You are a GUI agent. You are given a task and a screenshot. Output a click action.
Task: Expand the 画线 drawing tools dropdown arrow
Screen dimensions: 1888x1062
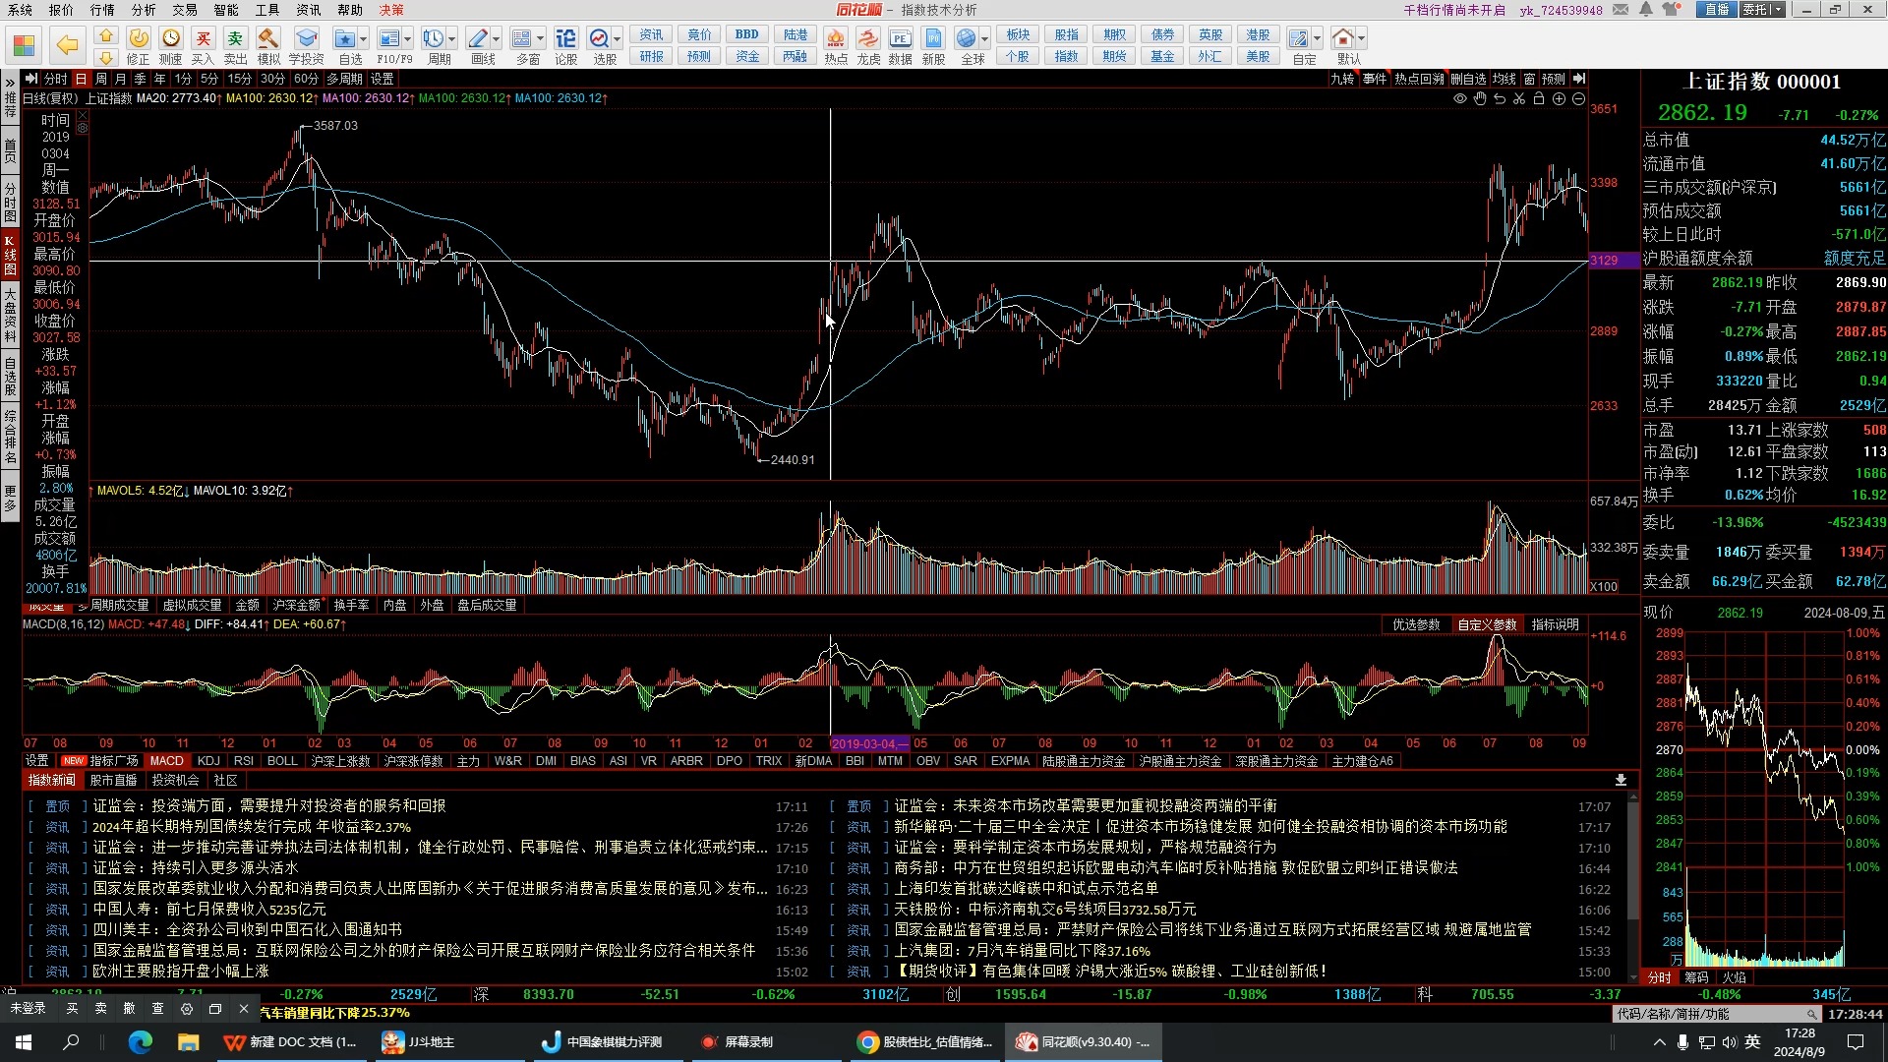click(x=496, y=38)
